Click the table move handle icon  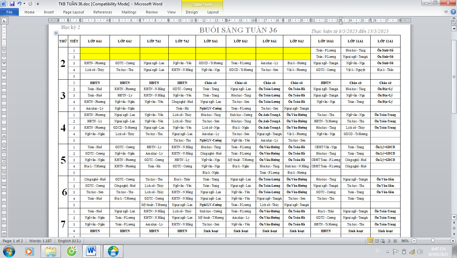(x=56, y=33)
